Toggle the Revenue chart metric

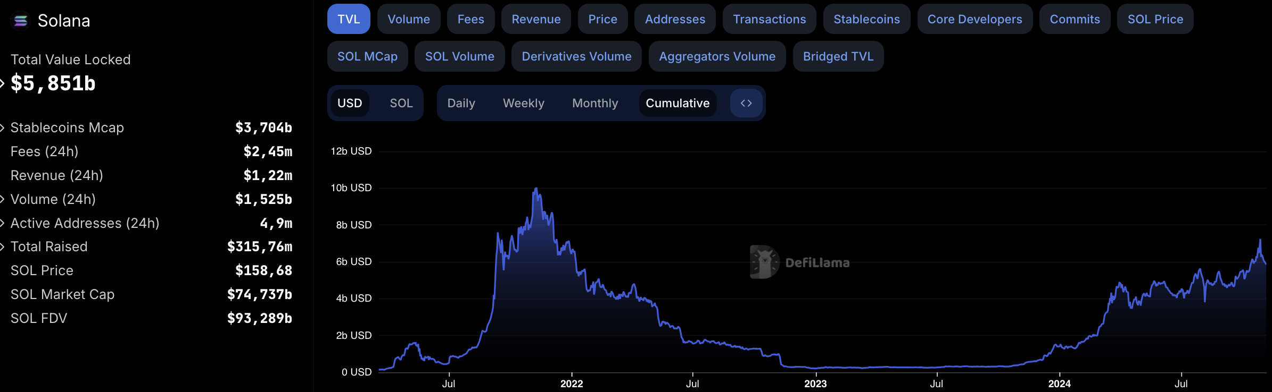[x=536, y=19]
